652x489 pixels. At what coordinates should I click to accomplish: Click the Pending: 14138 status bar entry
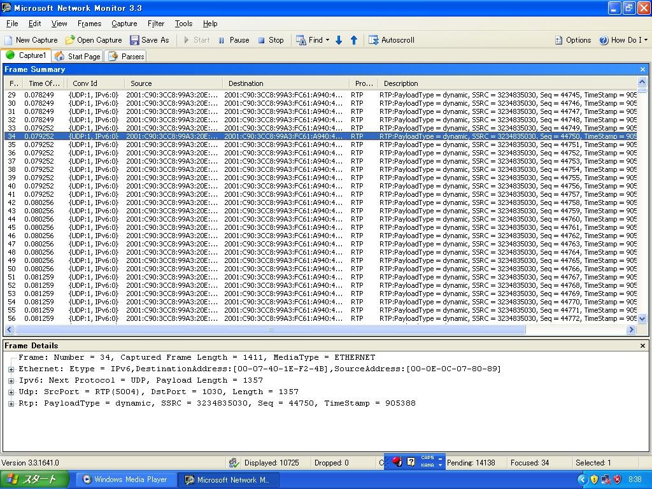471,463
